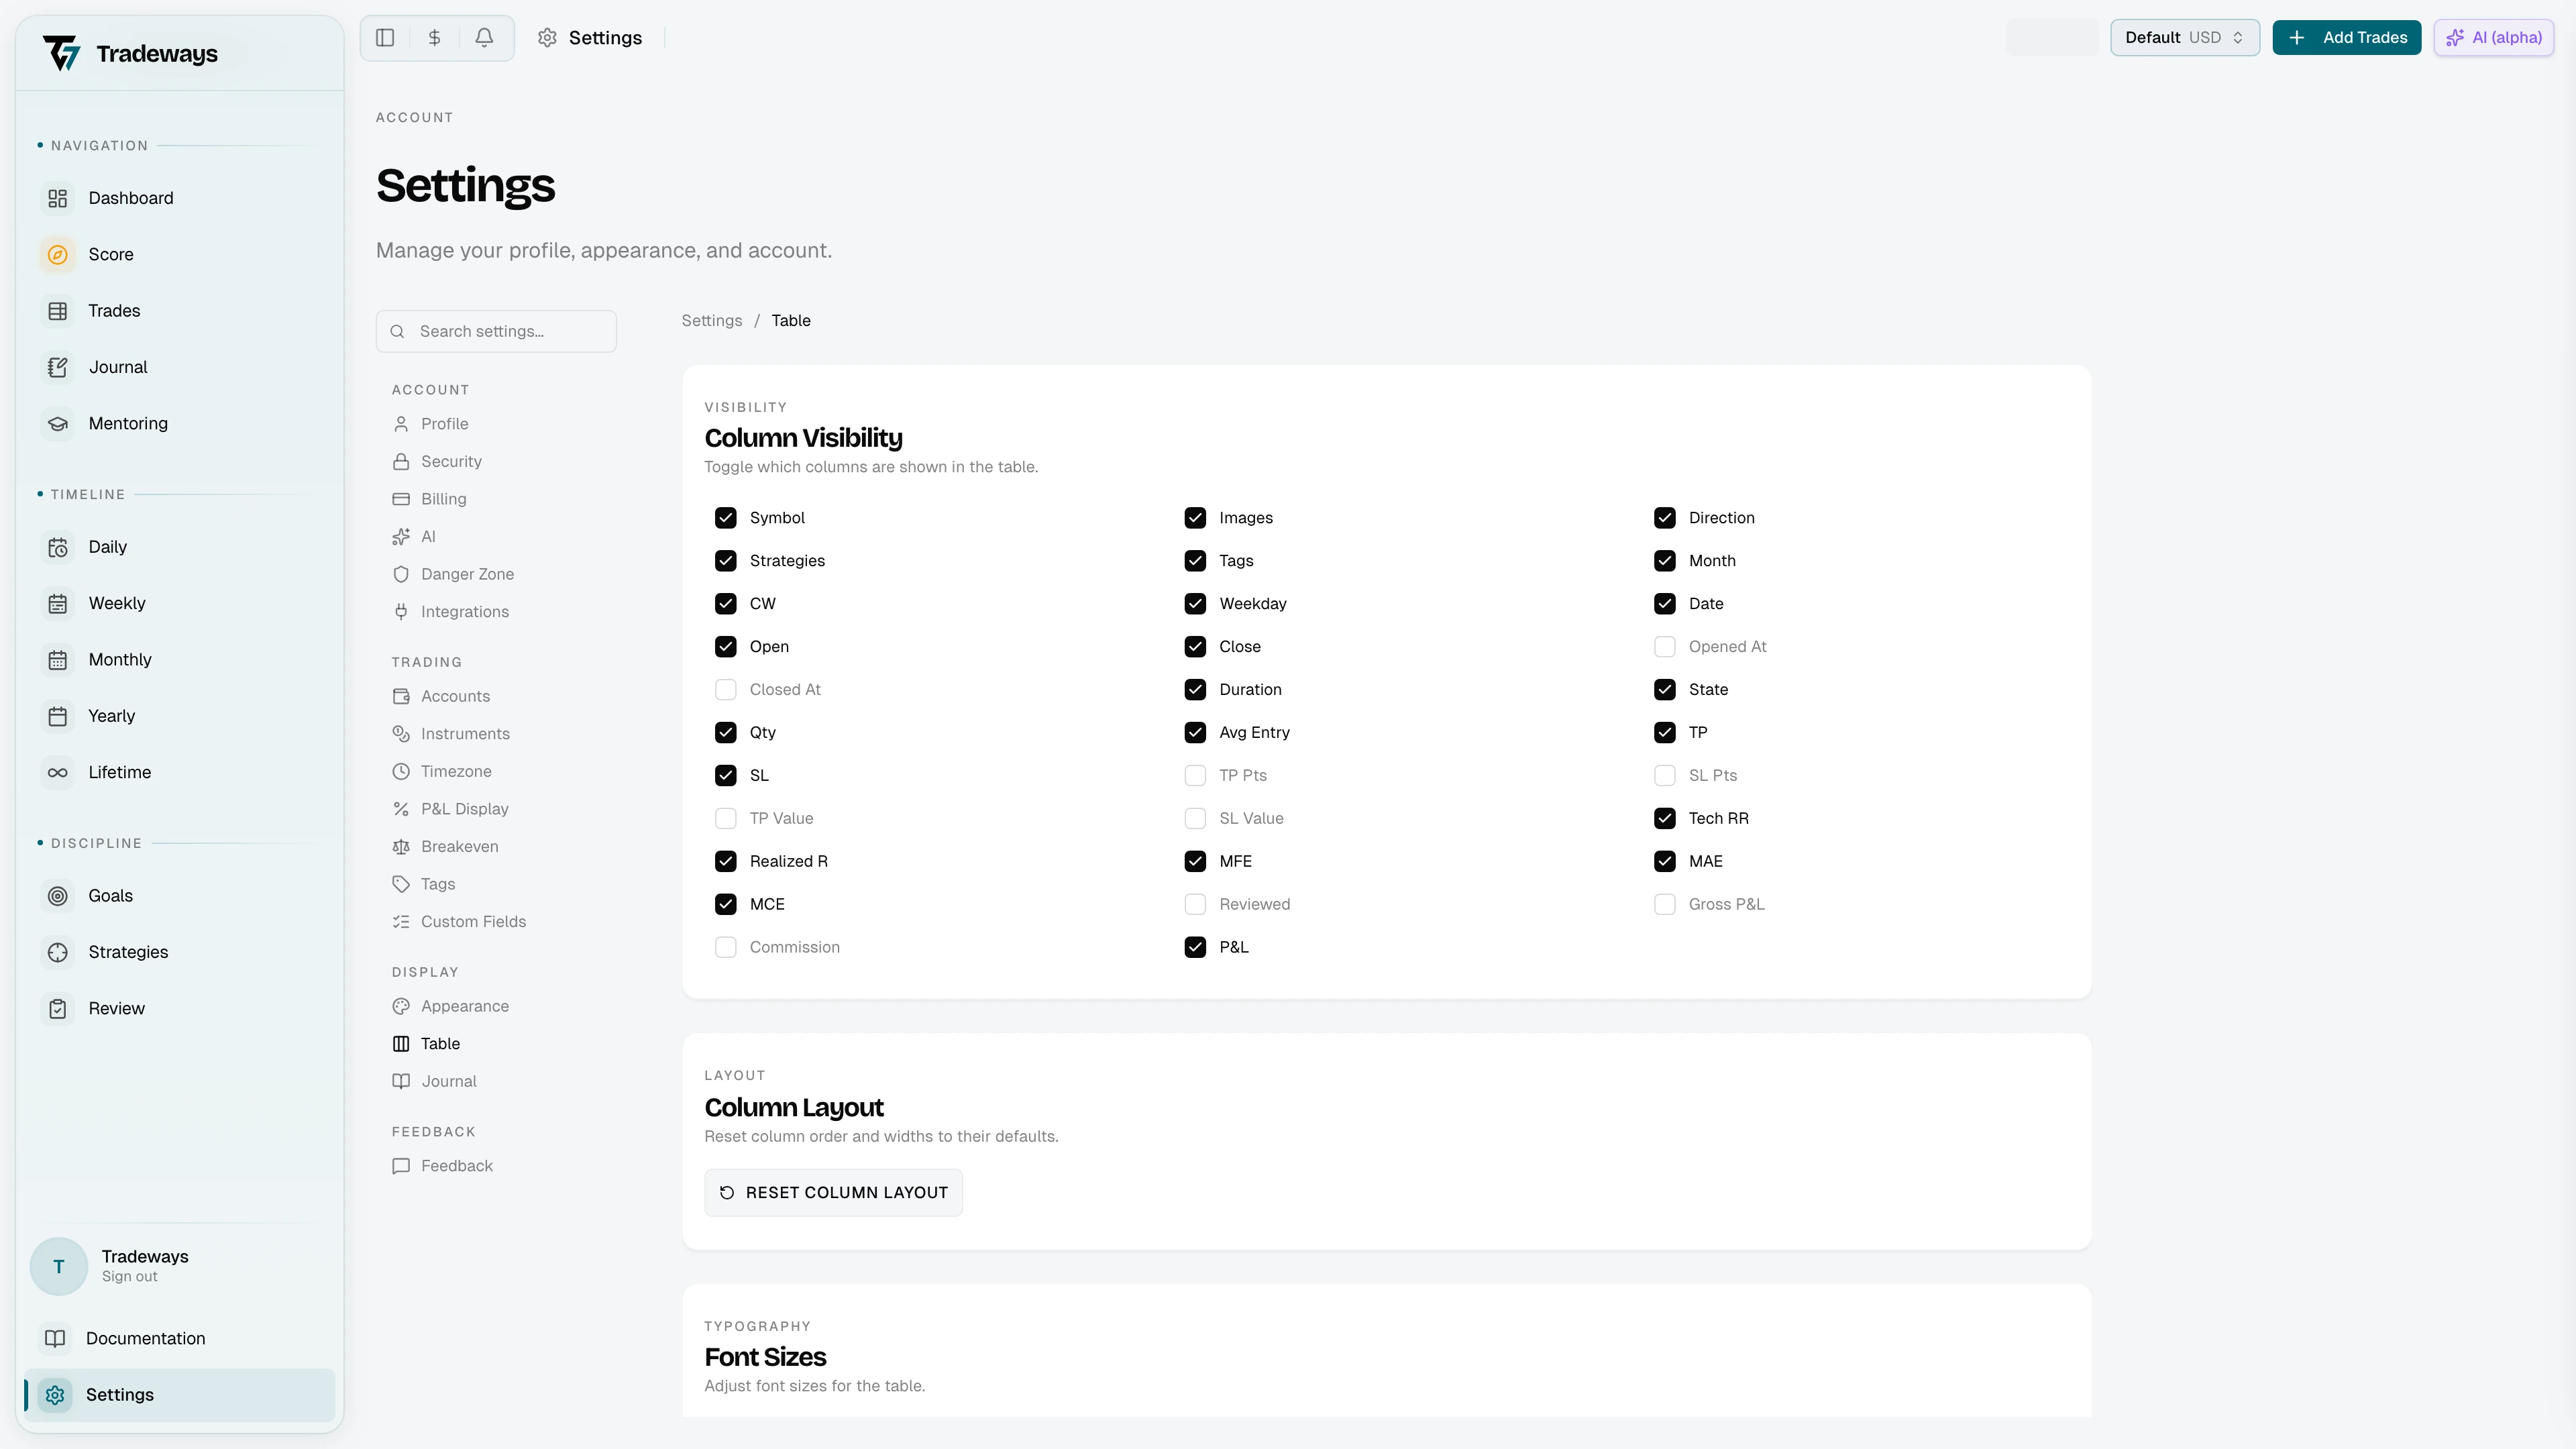The image size is (2576, 1449).
Task: Focus the Search settings input
Action: (496, 332)
